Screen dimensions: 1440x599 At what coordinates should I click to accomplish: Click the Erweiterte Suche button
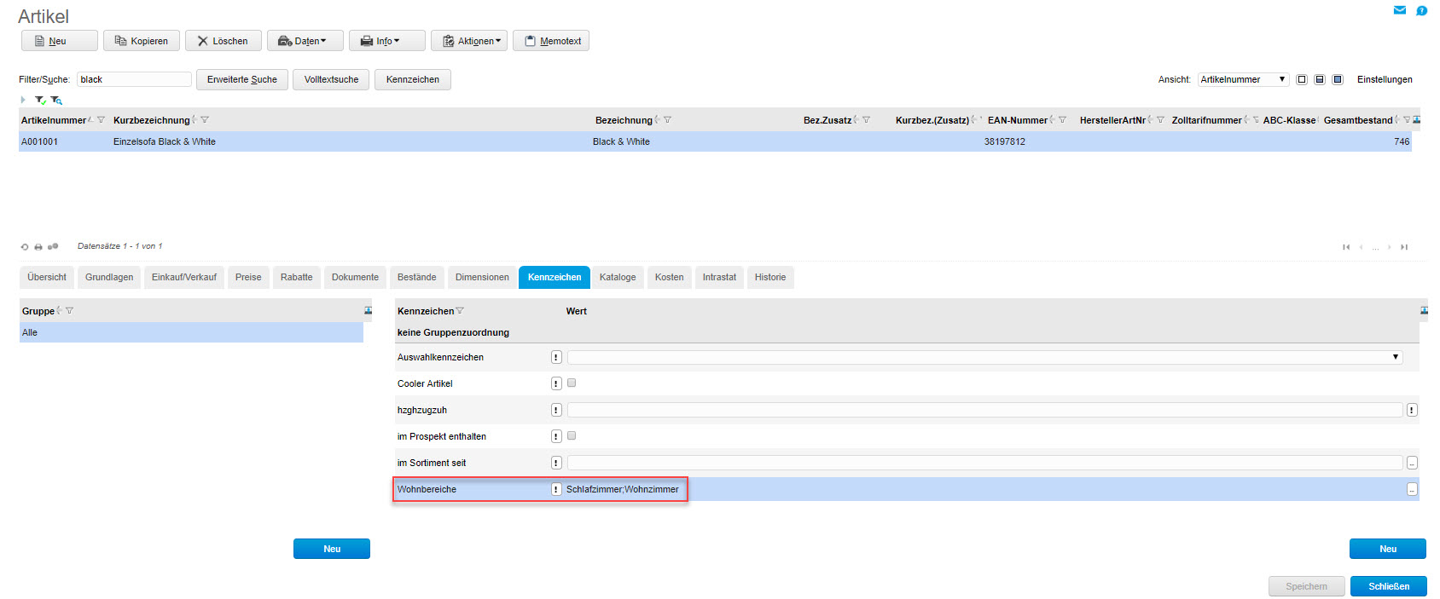[241, 79]
